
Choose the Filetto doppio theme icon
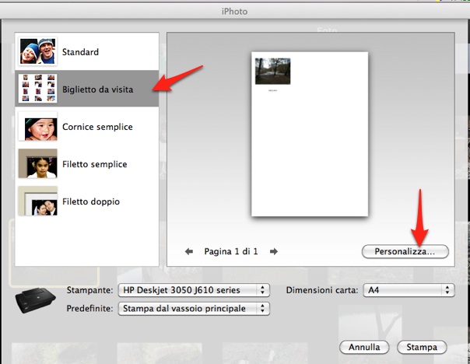(38, 201)
